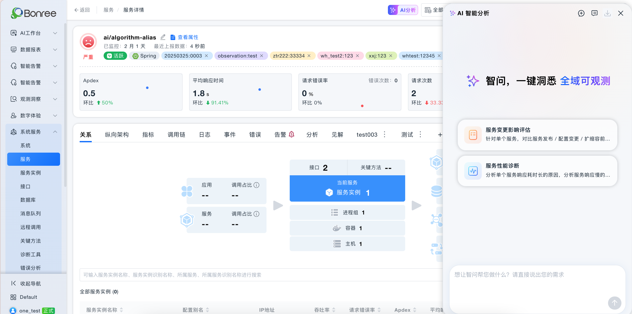Click the alarm bell icon on 告警 tab
This screenshot has height=314, width=632.
pyautogui.click(x=292, y=134)
